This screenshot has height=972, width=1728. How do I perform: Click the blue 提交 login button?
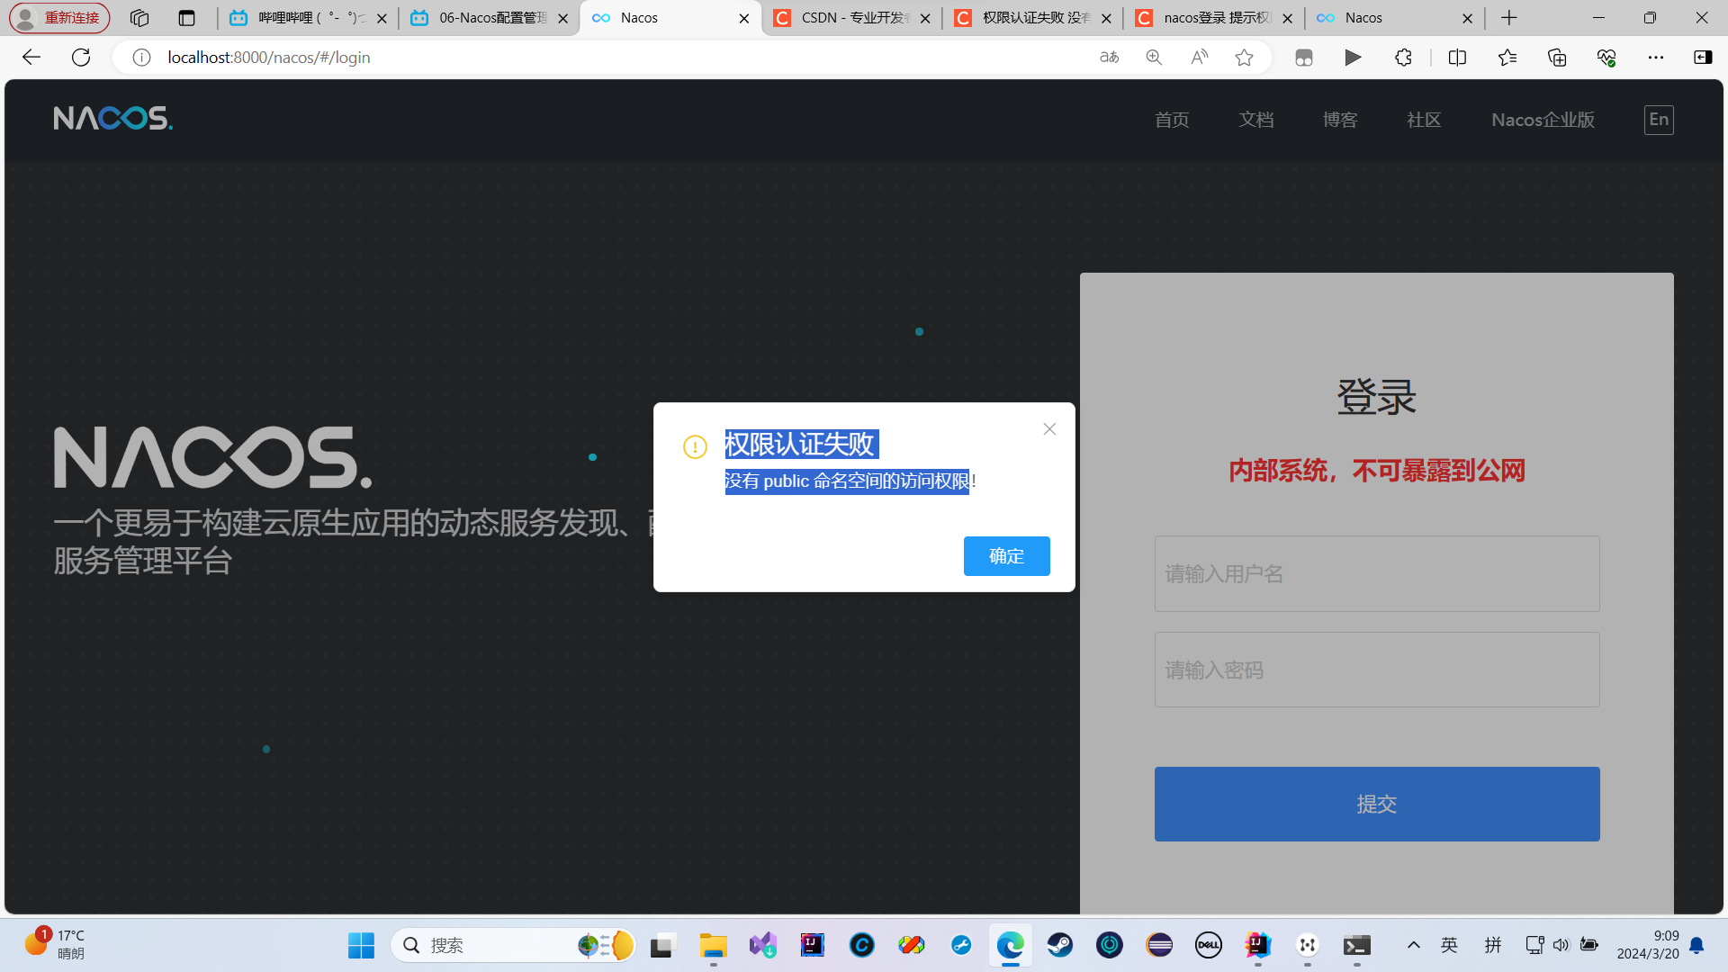coord(1377,804)
